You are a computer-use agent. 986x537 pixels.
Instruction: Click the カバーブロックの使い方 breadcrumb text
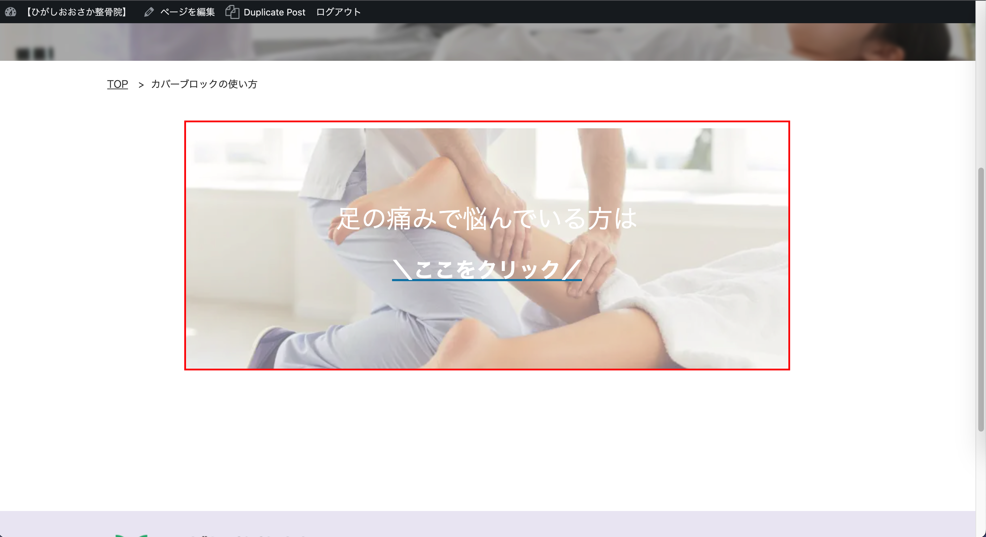point(204,84)
